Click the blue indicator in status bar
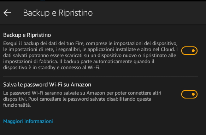Screen dimensions: 206x135 (x=43, y=0)
